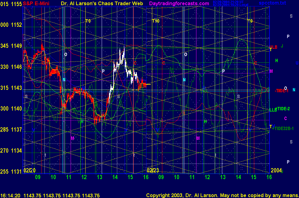Select the Dr. Al Larson's Chaos Trader Web heading
Screen dimensions: 299x198
click(102, 3)
